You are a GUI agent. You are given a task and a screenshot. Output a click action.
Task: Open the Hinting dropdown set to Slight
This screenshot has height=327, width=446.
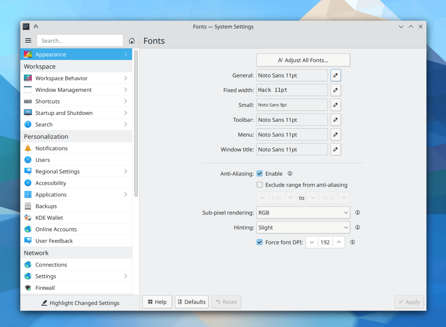[x=303, y=227]
